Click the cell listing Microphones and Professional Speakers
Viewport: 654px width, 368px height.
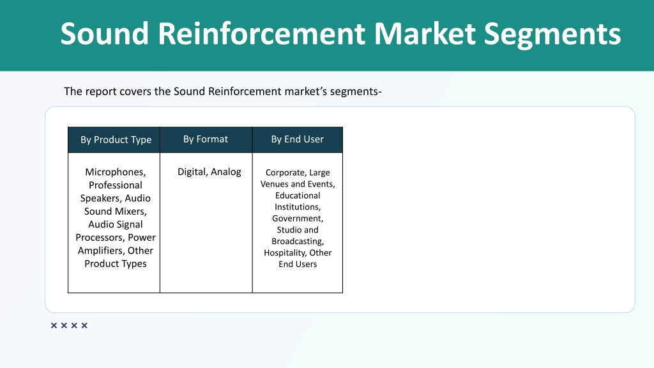click(114, 223)
